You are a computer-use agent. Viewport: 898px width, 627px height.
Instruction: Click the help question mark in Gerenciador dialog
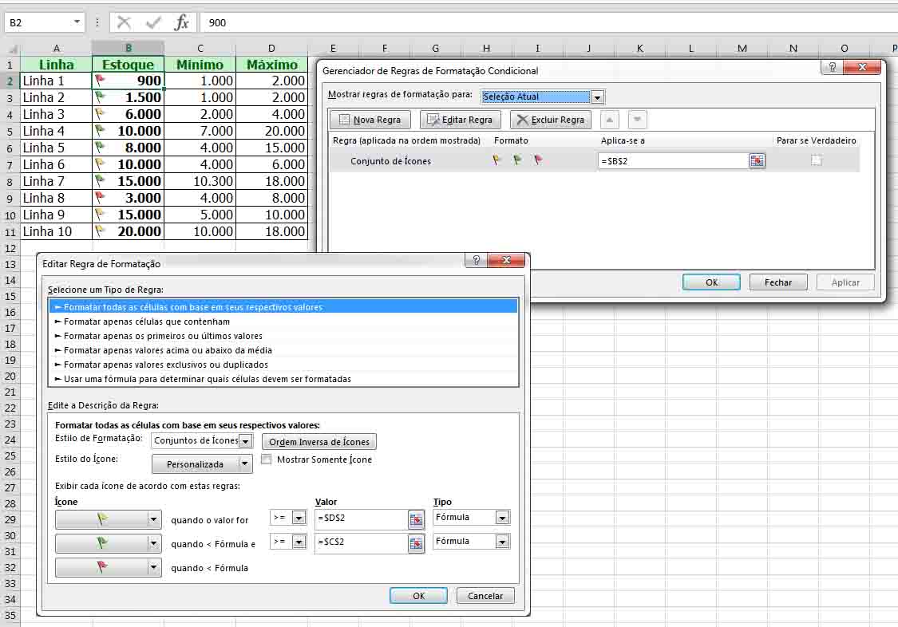pyautogui.click(x=832, y=67)
